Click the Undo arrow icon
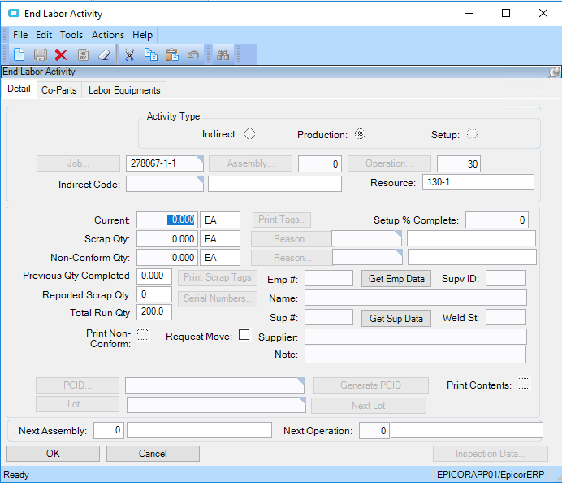The height and width of the screenshot is (483, 562). pyautogui.click(x=193, y=55)
